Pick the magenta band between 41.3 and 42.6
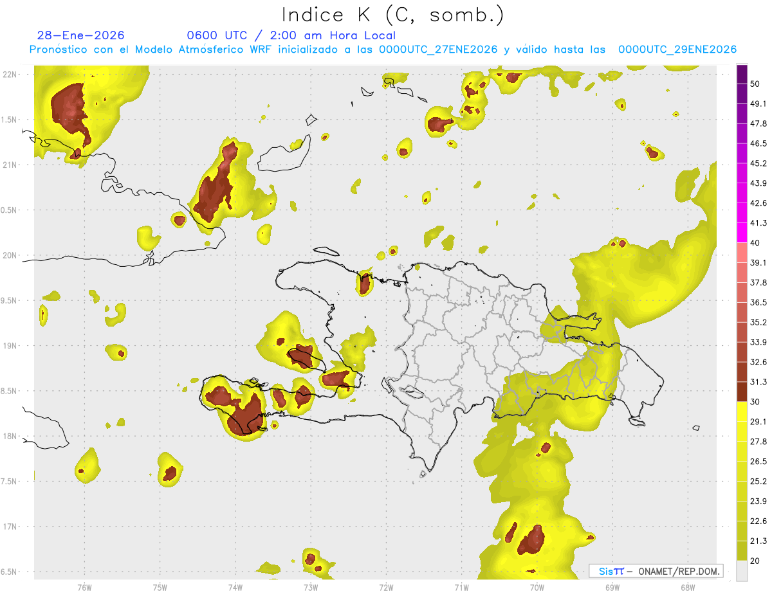Image resolution: width=772 pixels, height=596 pixels. (x=742, y=212)
